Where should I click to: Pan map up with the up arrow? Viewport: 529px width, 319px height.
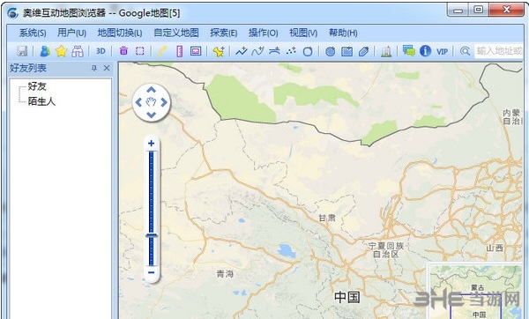click(x=151, y=90)
